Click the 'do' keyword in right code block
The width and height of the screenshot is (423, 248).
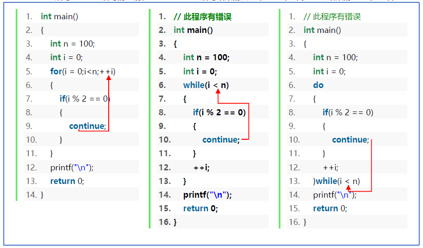click(318, 85)
